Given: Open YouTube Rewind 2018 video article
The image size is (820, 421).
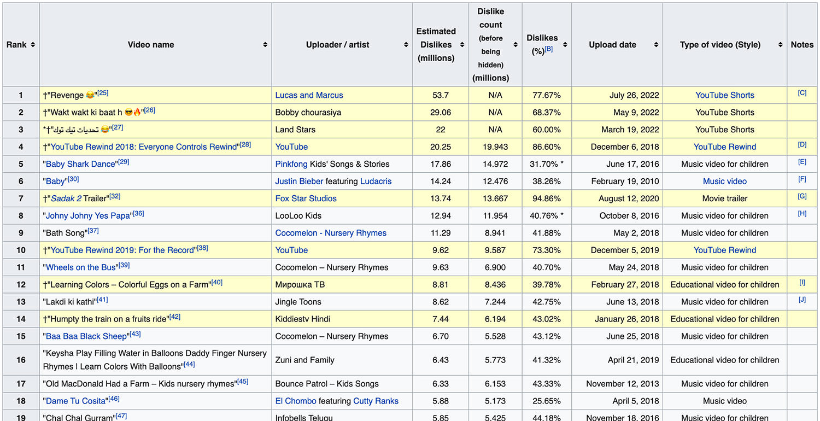Looking at the screenshot, I should click(x=145, y=147).
